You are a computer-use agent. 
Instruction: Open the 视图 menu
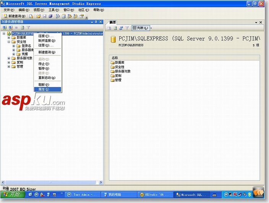pyautogui.click(x=39, y=10)
